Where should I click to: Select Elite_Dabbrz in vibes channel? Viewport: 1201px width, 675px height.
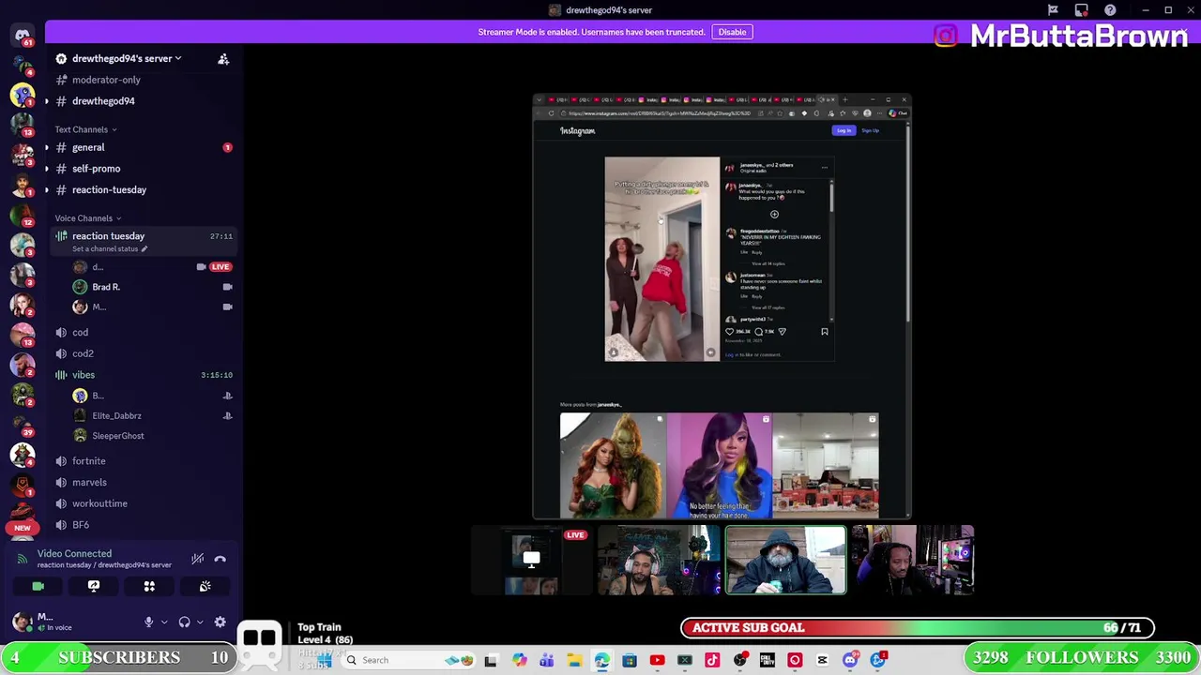pyautogui.click(x=153, y=415)
